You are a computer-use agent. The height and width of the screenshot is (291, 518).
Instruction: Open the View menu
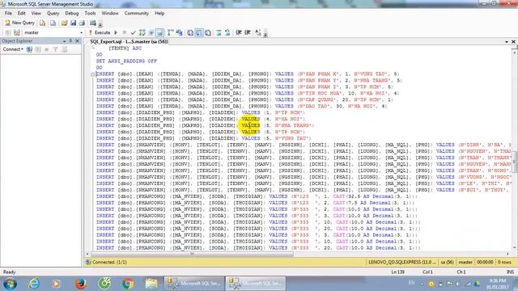pos(36,13)
